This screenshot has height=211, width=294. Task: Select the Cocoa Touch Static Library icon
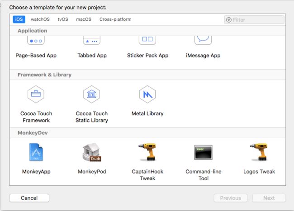coord(91,94)
